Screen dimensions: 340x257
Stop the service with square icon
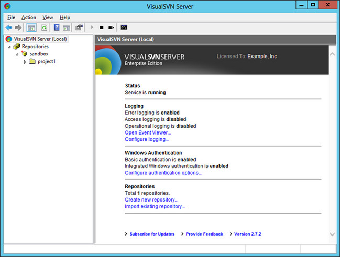point(102,27)
